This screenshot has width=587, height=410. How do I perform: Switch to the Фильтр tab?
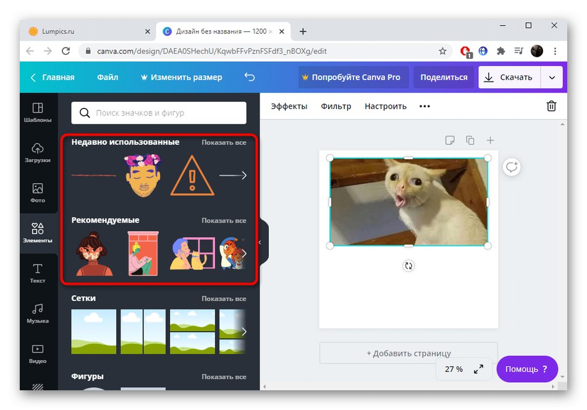(336, 105)
